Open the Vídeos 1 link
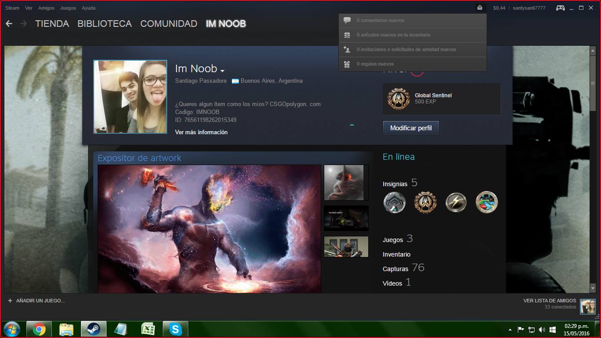Viewport: 601px width, 338px height. click(x=397, y=283)
